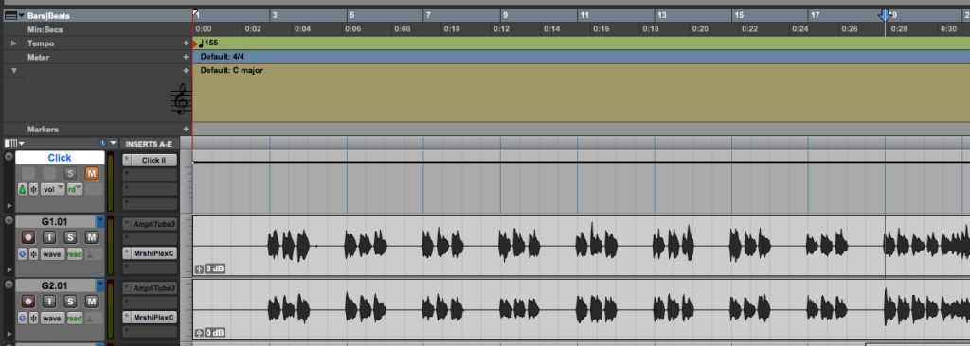Click the session start marker at bar 1

click(x=196, y=13)
